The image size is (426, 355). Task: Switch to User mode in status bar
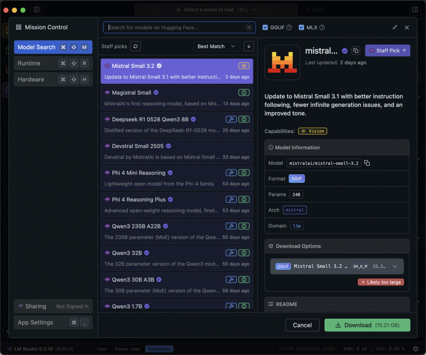click(x=102, y=349)
